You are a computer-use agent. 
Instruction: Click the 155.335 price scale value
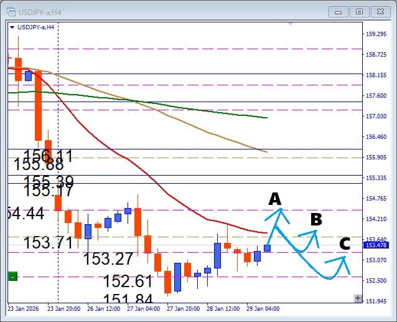376,178
